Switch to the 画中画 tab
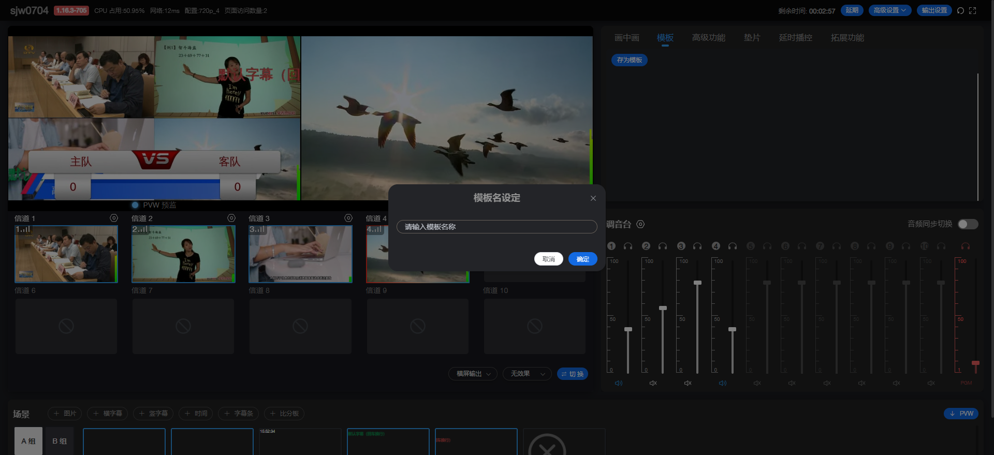The height and width of the screenshot is (455, 994). tap(626, 38)
